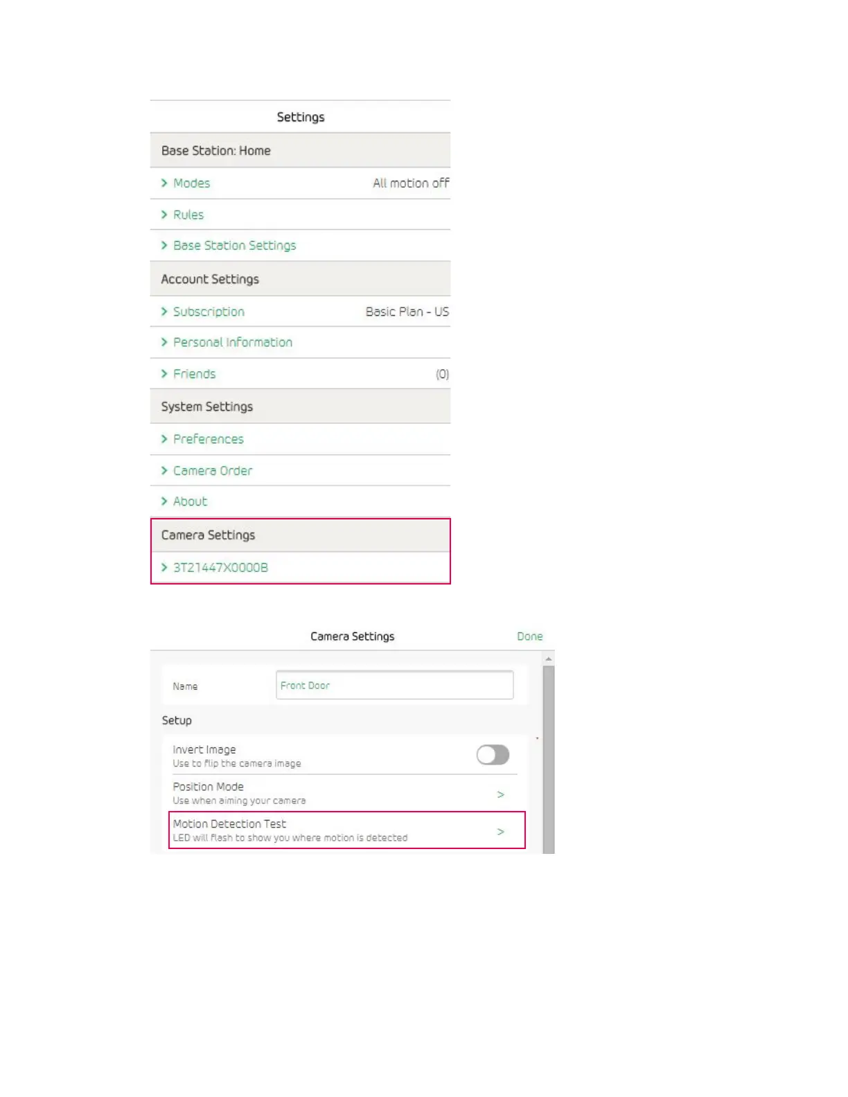Click the chevron beside Modes
The height and width of the screenshot is (1097, 848).
(164, 183)
